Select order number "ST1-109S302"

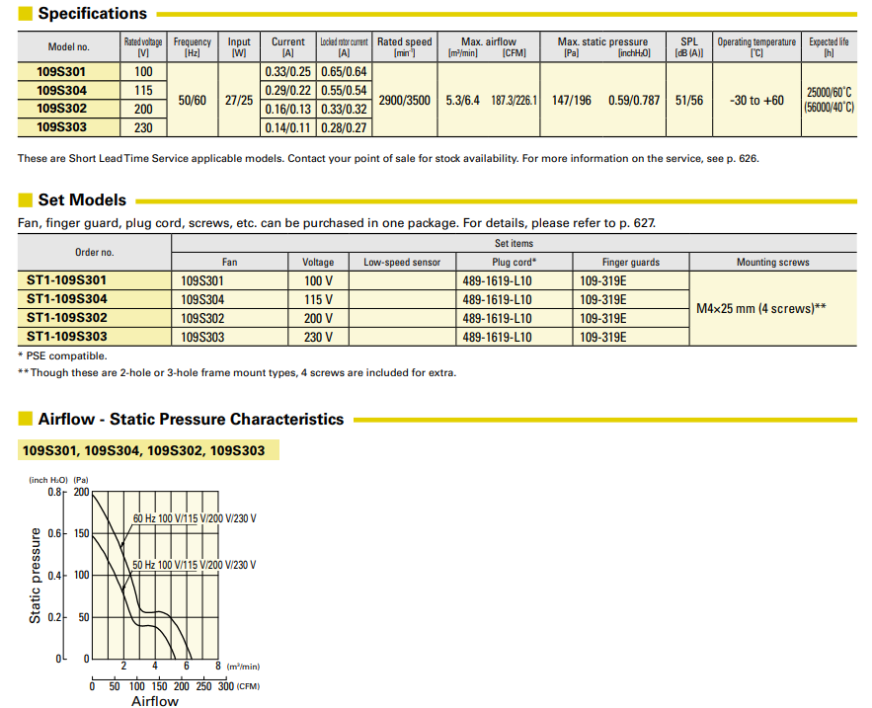click(67, 318)
